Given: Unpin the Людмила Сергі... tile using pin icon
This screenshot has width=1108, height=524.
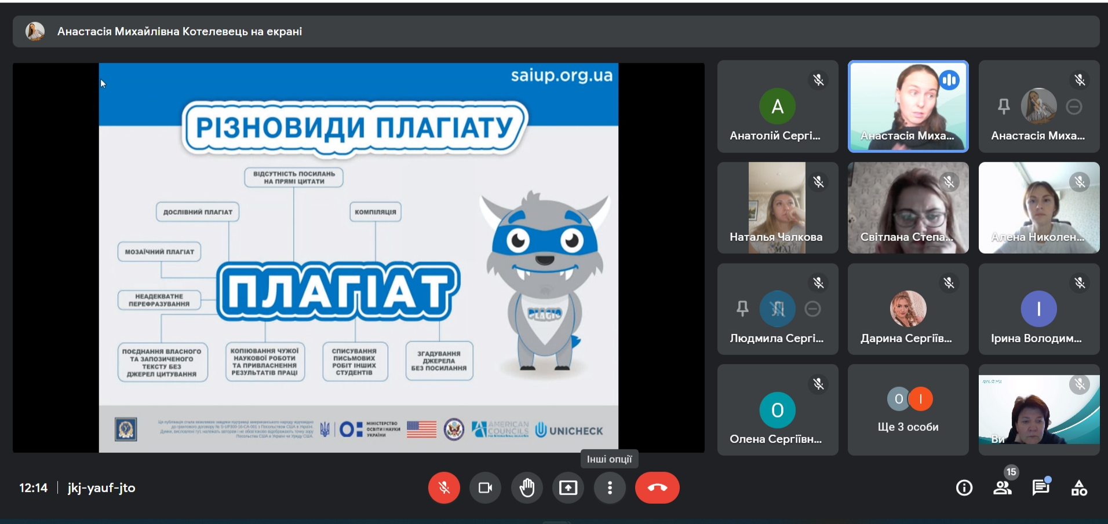Looking at the screenshot, I should tap(742, 309).
